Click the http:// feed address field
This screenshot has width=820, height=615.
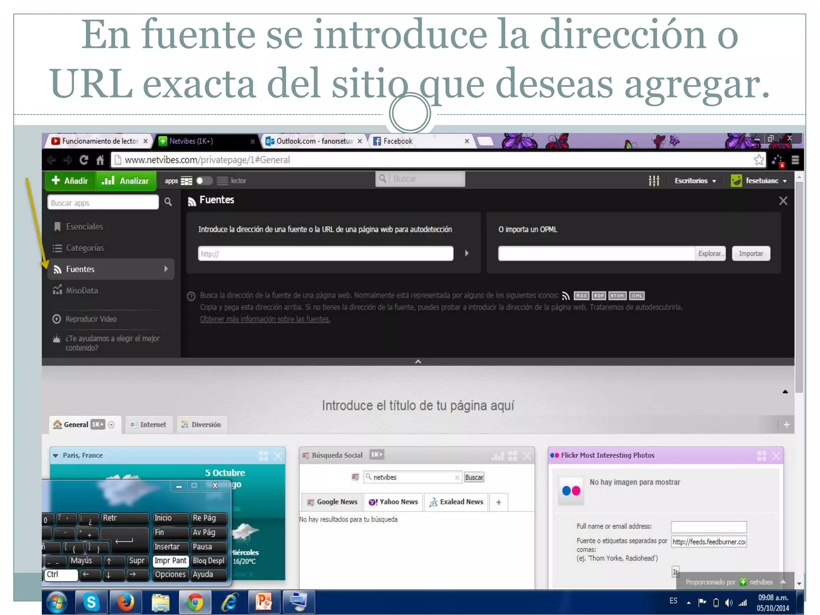click(x=326, y=253)
